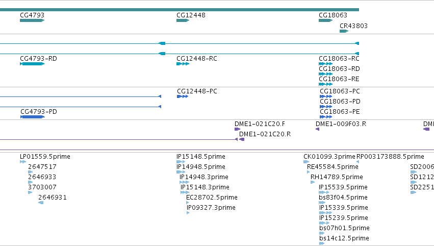Select the SD12121 partially visible EST glyph
Screen dimensions: 434x246
414,182
